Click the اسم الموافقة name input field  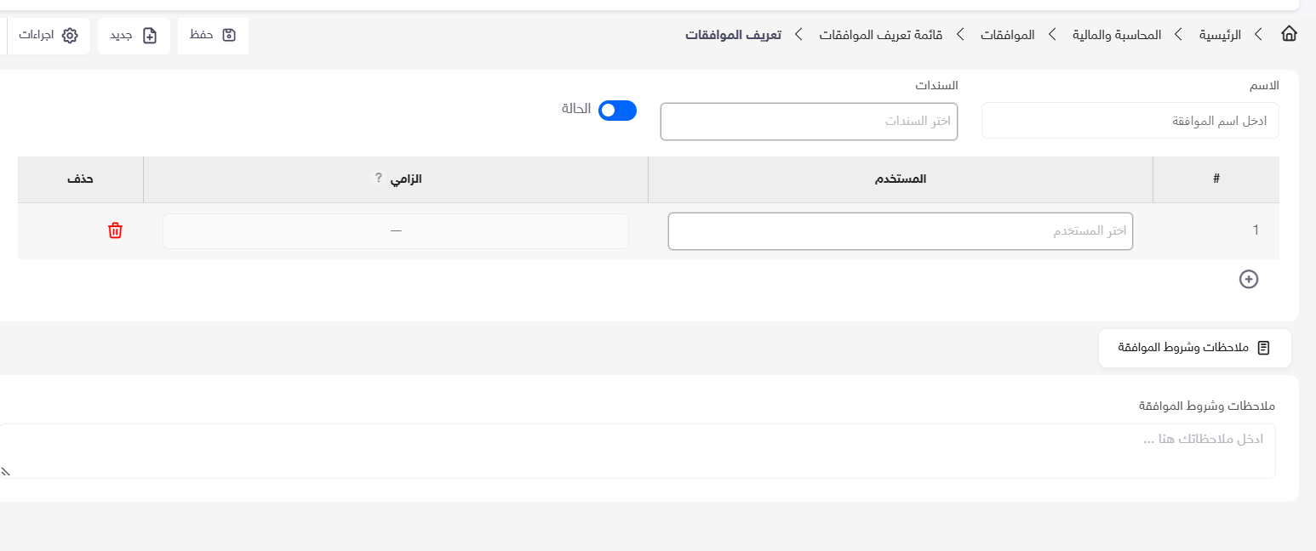[x=1130, y=121]
